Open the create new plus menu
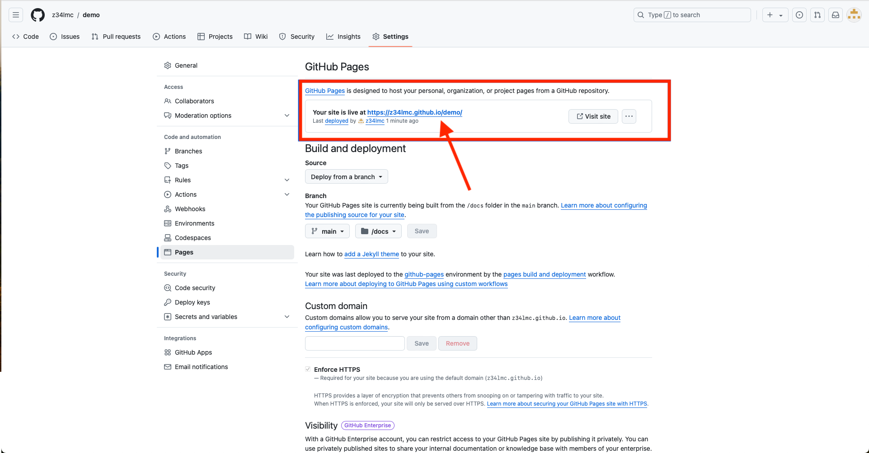 coord(775,15)
